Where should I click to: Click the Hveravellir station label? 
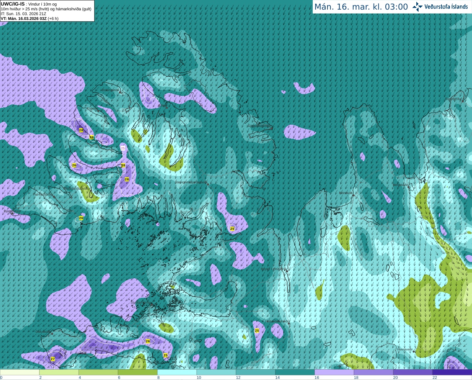pyautogui.click(x=405, y=349)
